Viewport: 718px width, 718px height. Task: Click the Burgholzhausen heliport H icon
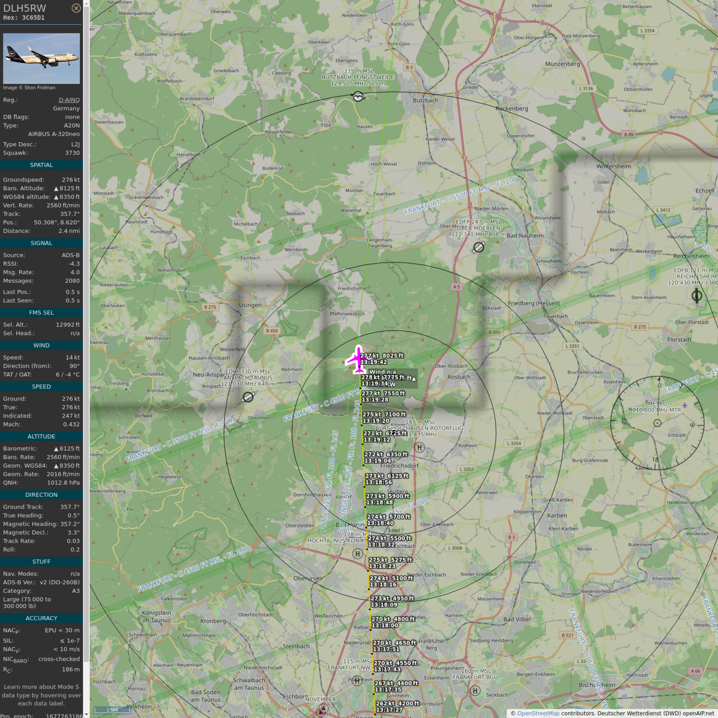(420, 447)
